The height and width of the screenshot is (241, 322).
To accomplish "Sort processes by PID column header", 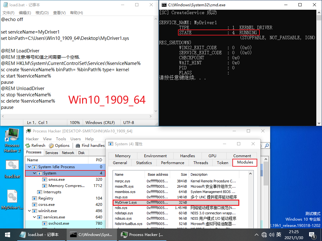I will (96, 160).
